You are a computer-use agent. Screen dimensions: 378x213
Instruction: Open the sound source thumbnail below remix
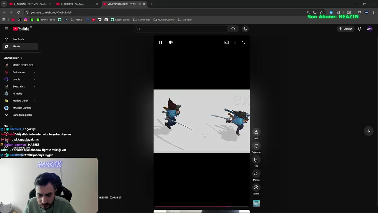[x=256, y=203]
